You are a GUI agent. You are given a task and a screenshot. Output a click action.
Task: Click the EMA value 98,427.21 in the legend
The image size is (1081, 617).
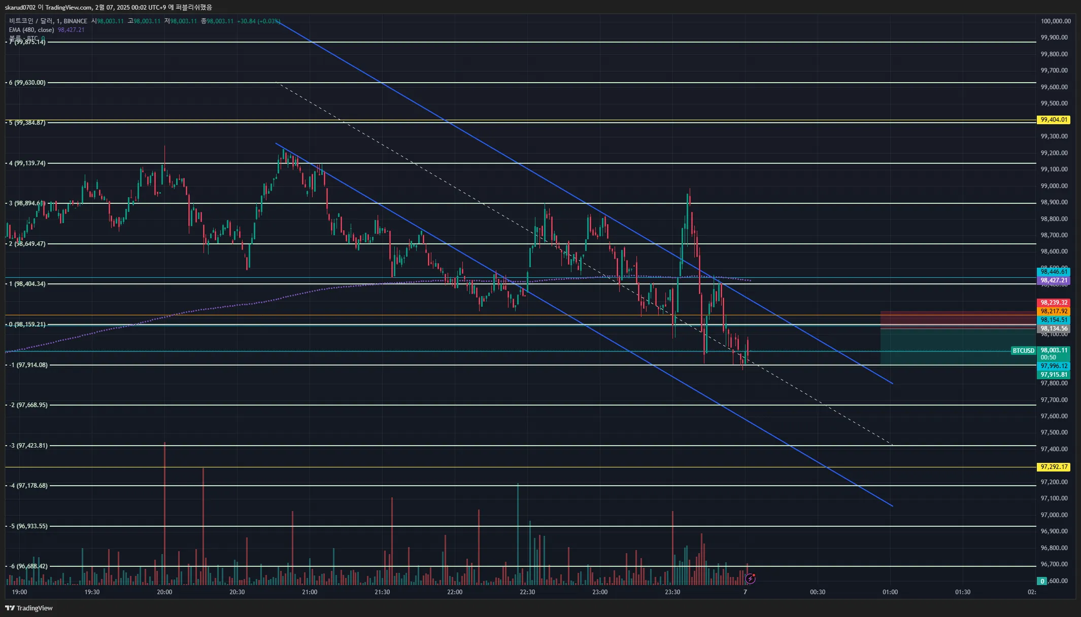71,30
